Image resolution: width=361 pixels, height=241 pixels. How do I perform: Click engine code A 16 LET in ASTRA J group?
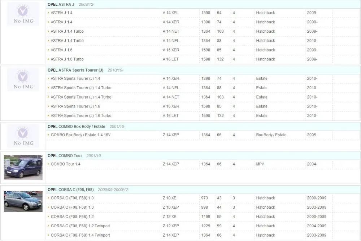[x=171, y=59]
